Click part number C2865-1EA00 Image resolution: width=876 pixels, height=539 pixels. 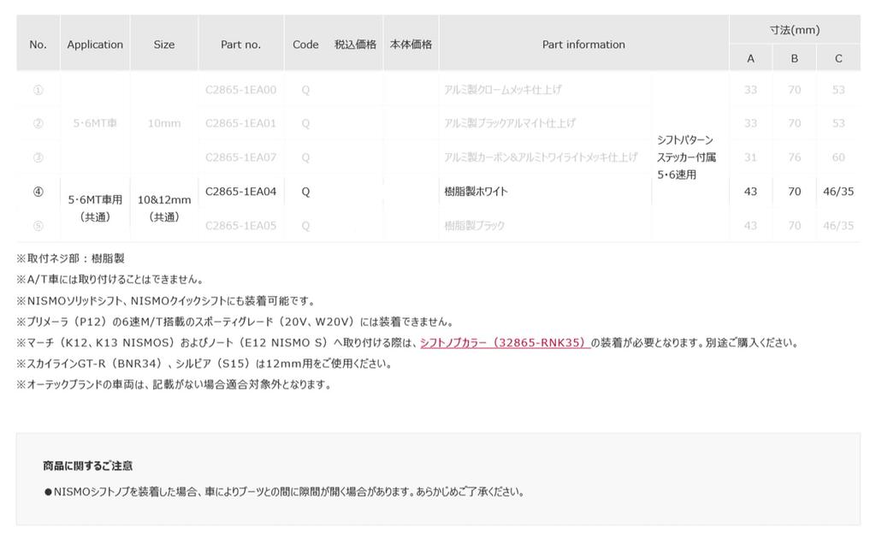pyautogui.click(x=240, y=90)
